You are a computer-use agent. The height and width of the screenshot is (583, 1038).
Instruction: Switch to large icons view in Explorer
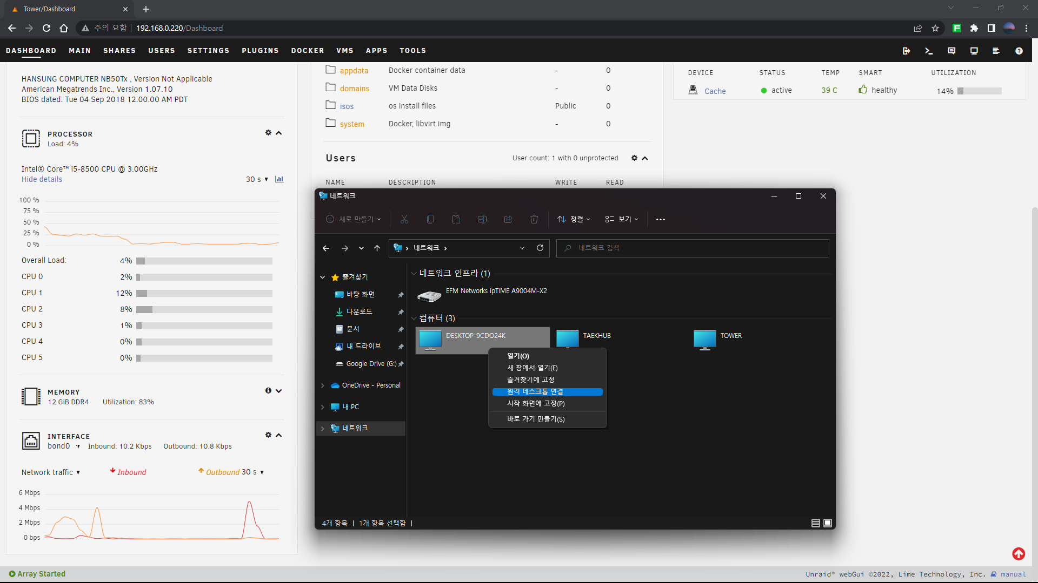tap(828, 523)
